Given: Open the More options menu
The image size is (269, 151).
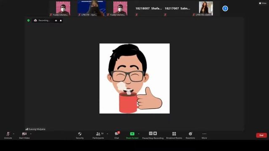Looking at the screenshot, I should click(204, 135).
